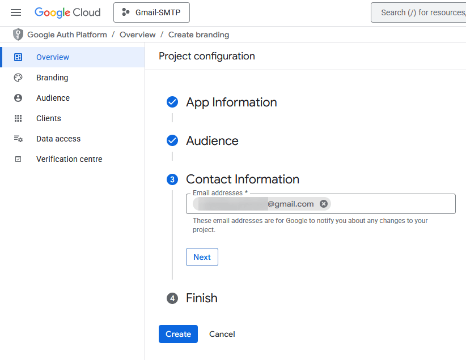Screen dimensions: 466x360
Task: Click the Google Auth Platform shield icon
Action: click(x=18, y=35)
